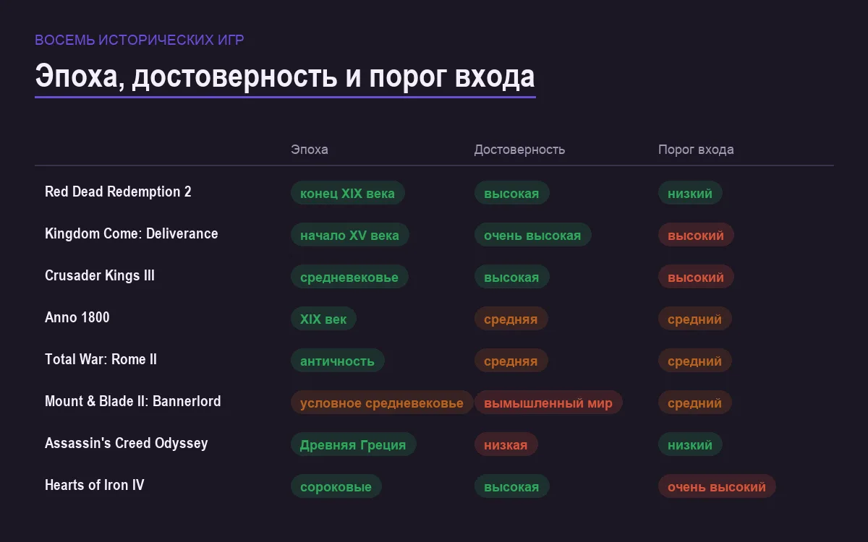Select the Assassin's Creed Odyssey row title
Screen dimensions: 868x542
[127, 443]
